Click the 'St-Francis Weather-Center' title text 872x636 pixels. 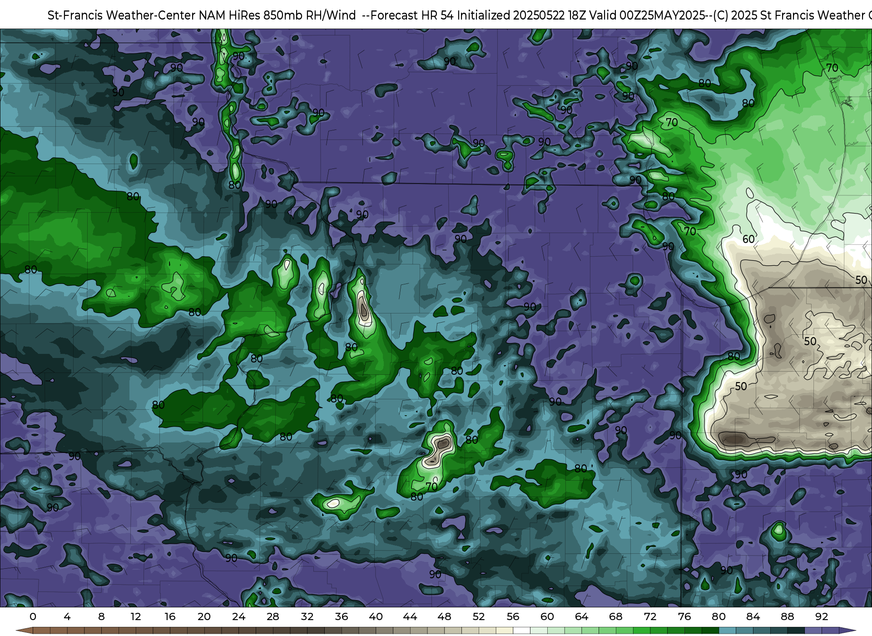click(x=121, y=15)
